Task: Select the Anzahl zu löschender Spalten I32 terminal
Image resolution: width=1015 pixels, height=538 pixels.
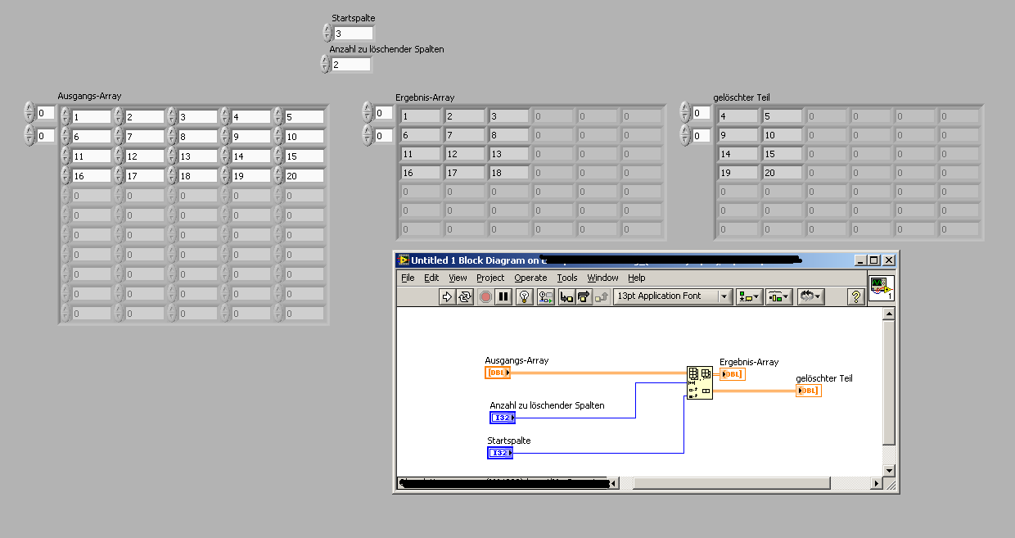Action: click(503, 418)
